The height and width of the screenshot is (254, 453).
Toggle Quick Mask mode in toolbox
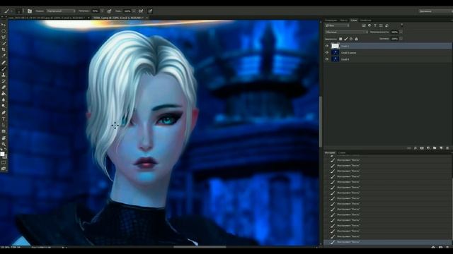pos(4,163)
